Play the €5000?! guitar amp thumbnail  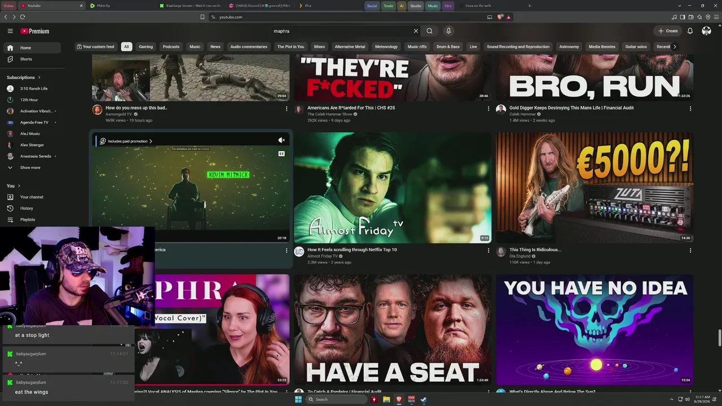coord(595,188)
